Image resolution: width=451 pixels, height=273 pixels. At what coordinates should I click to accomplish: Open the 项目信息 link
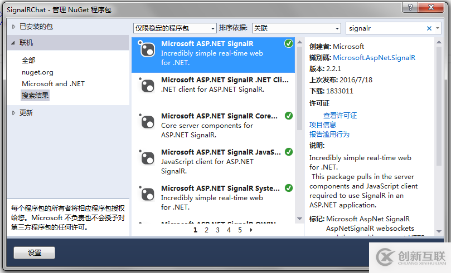pos(323,125)
